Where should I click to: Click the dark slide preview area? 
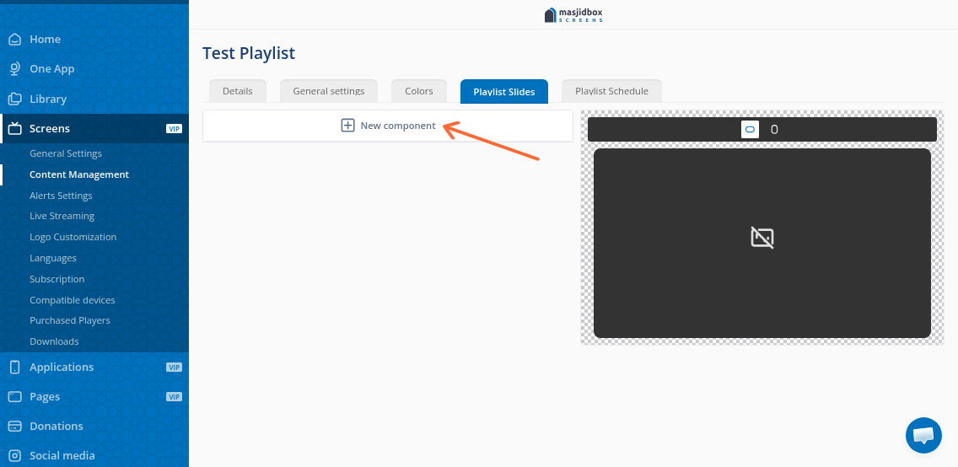762,243
